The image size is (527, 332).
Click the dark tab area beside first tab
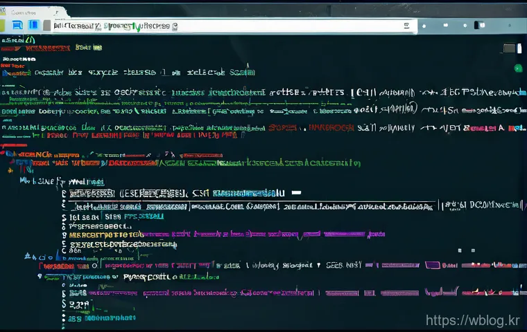click(104, 10)
